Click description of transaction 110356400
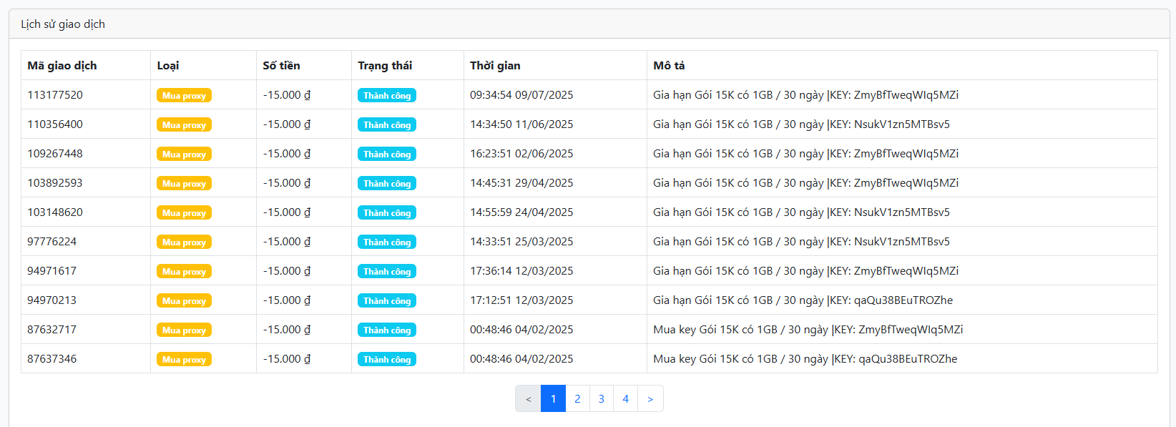This screenshot has width=1176, height=427. point(801,124)
